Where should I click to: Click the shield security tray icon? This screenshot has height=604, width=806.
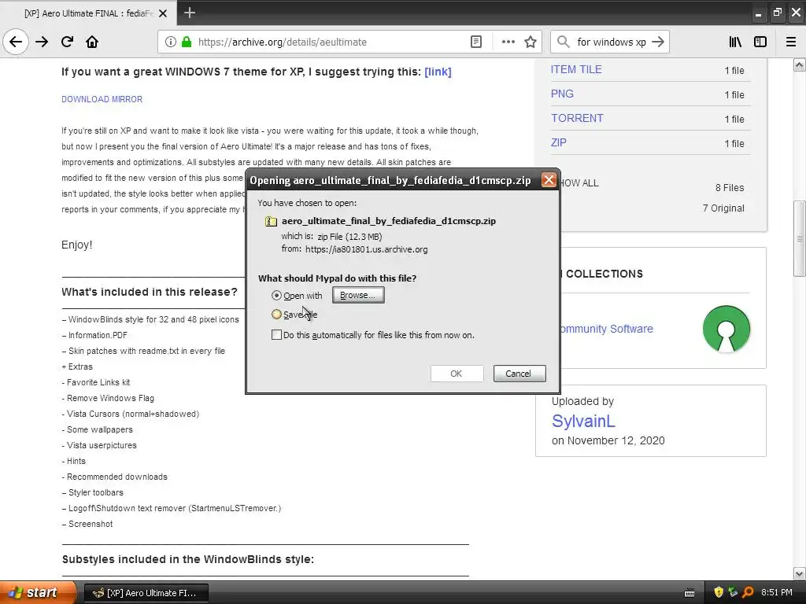pos(718,593)
